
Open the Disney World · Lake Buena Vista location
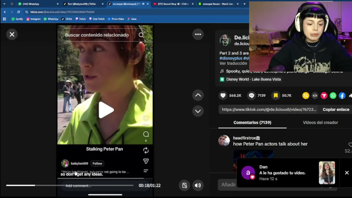pyautogui.click(x=250, y=79)
